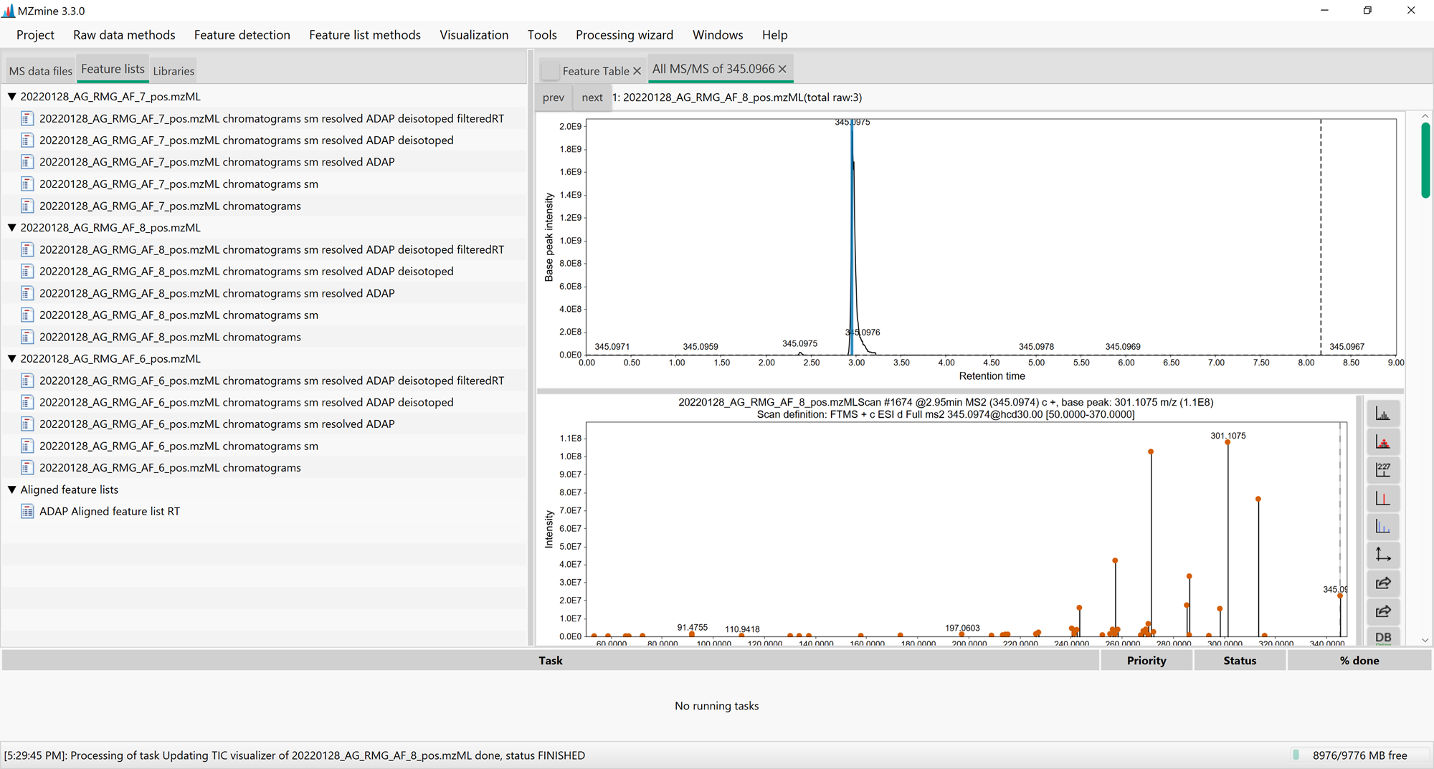This screenshot has width=1434, height=769.
Task: Enable the checkbox on the Feature Table tab
Action: 549,70
